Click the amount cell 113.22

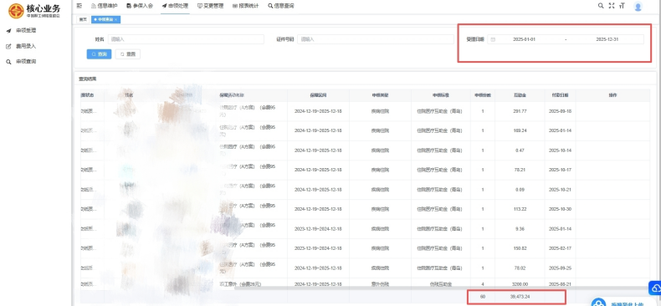(x=520, y=209)
